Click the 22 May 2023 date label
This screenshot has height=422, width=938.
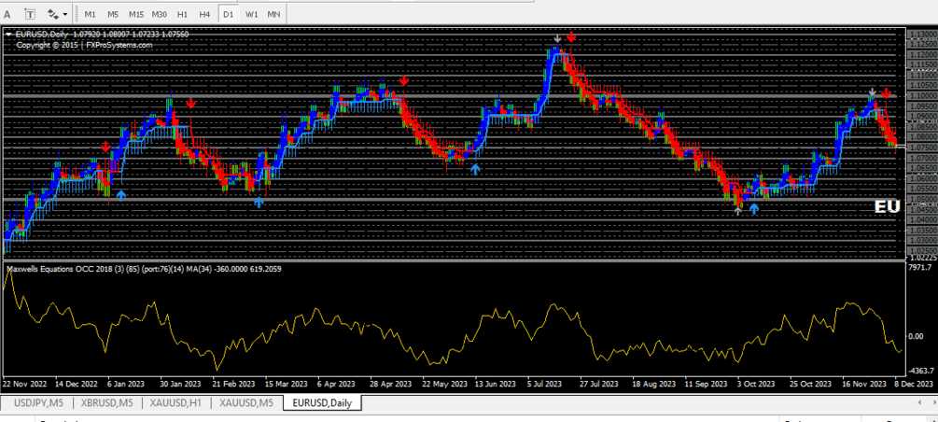coord(444,384)
